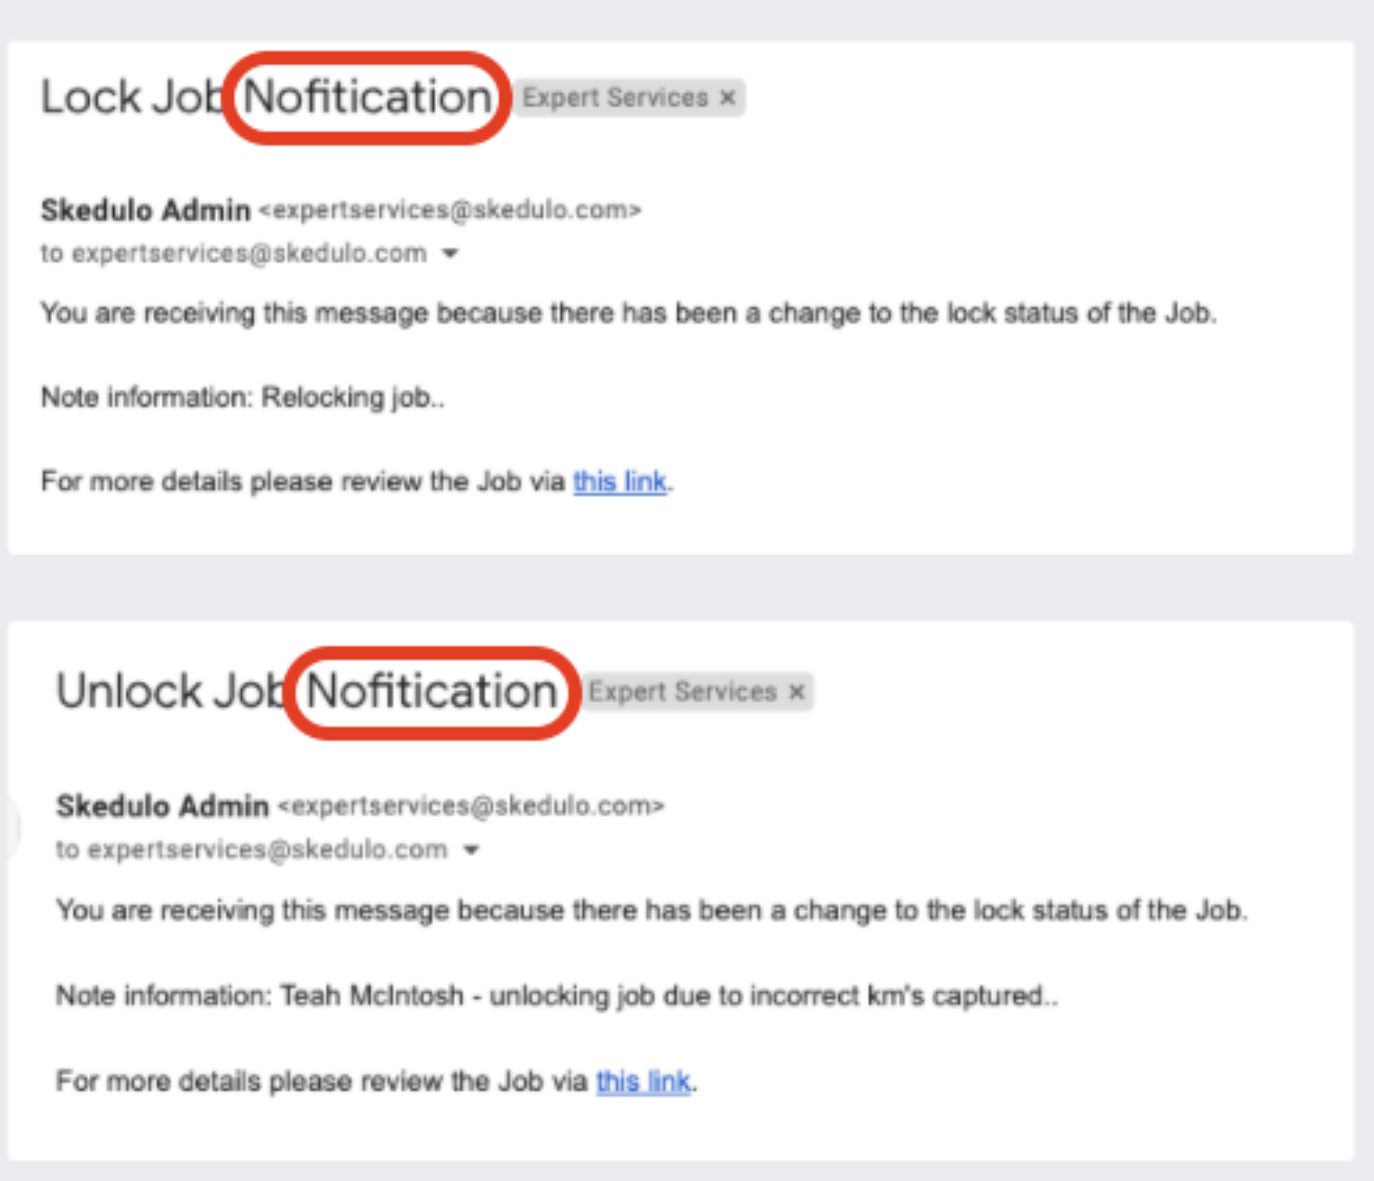1374x1181 pixels.
Task: Click Expert Services label on Lock Job email
Action: click(x=615, y=97)
